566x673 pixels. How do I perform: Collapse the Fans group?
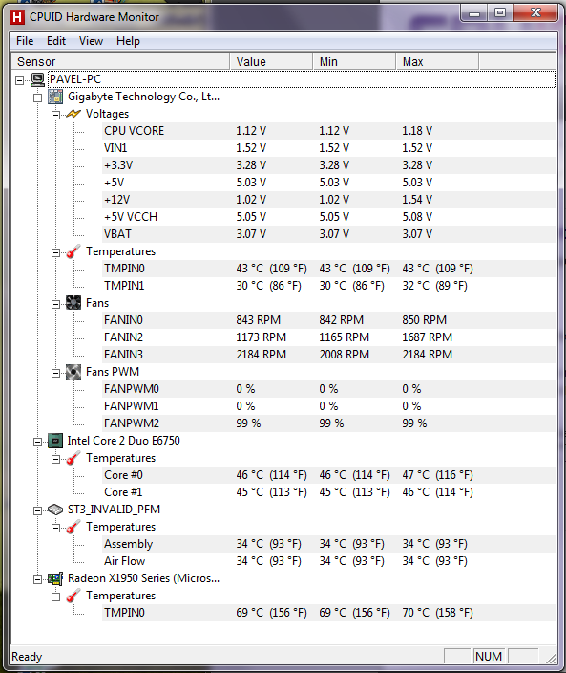[55, 304]
